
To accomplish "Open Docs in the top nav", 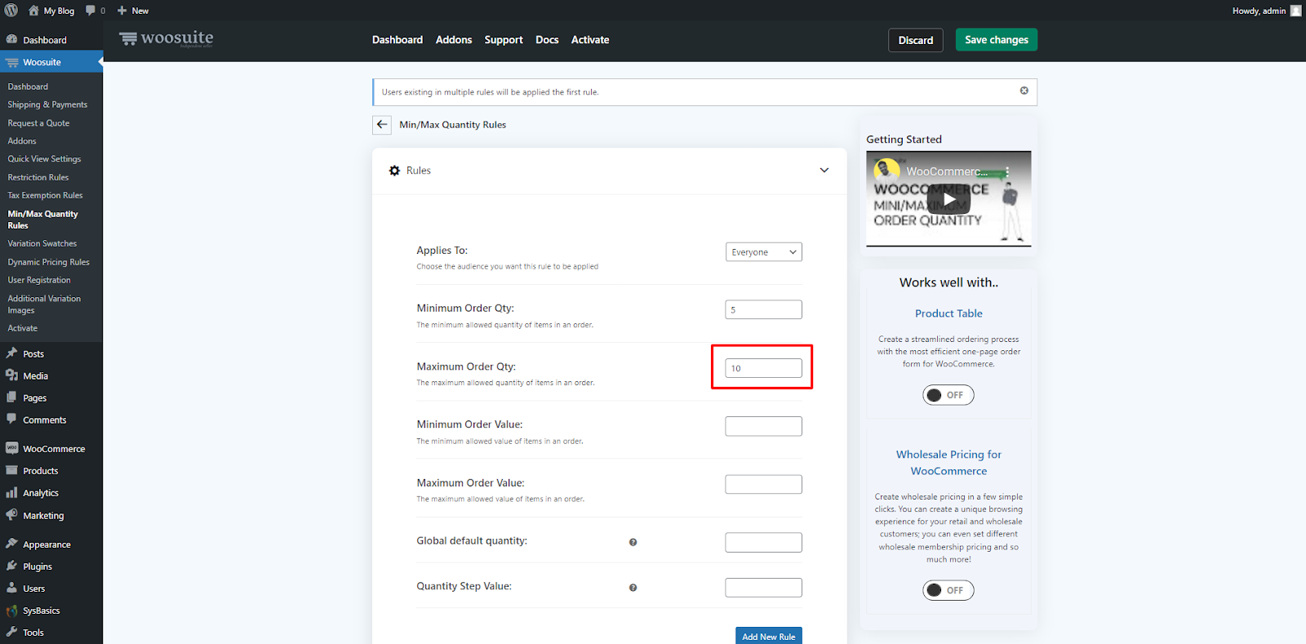I will (547, 40).
